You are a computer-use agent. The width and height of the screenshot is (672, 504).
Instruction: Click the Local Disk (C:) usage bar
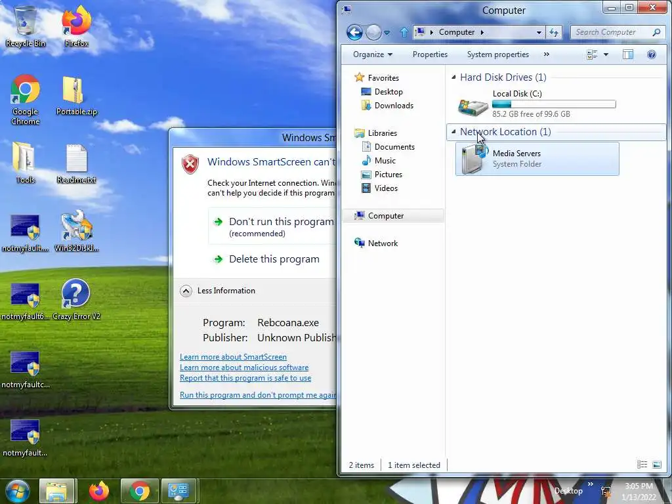[554, 104]
